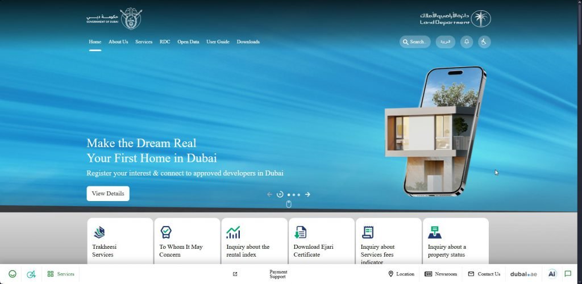This screenshot has height=284, width=582.
Task: Click the happiness smiley face icon
Action: (13, 274)
